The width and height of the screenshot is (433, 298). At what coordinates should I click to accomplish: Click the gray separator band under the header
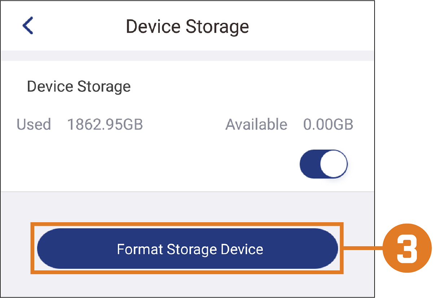tap(187, 56)
